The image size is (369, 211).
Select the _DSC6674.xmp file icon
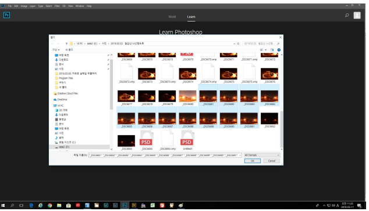tap(208, 72)
